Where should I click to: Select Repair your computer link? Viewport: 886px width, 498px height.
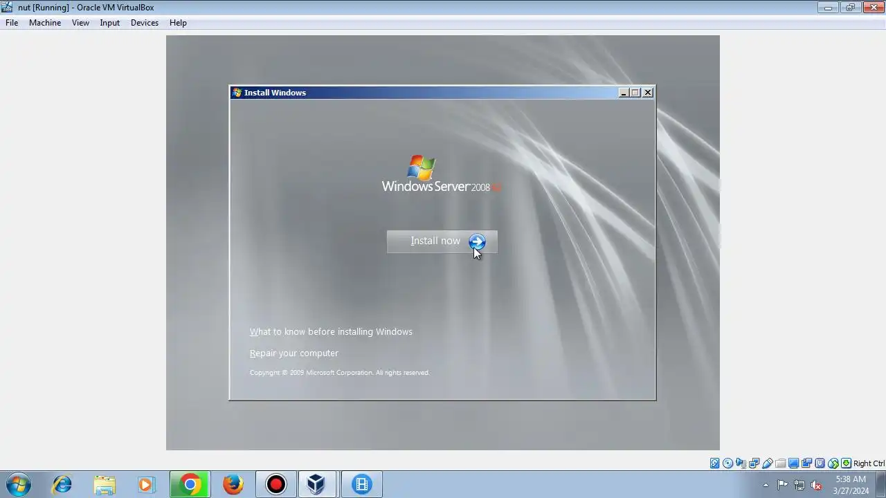(294, 353)
